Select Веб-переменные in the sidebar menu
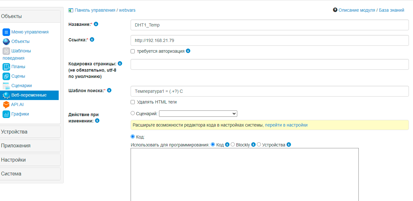Viewport: 413px width, 201px height. (x=29, y=95)
